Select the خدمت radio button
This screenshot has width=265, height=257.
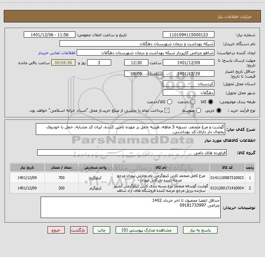click(x=193, y=102)
